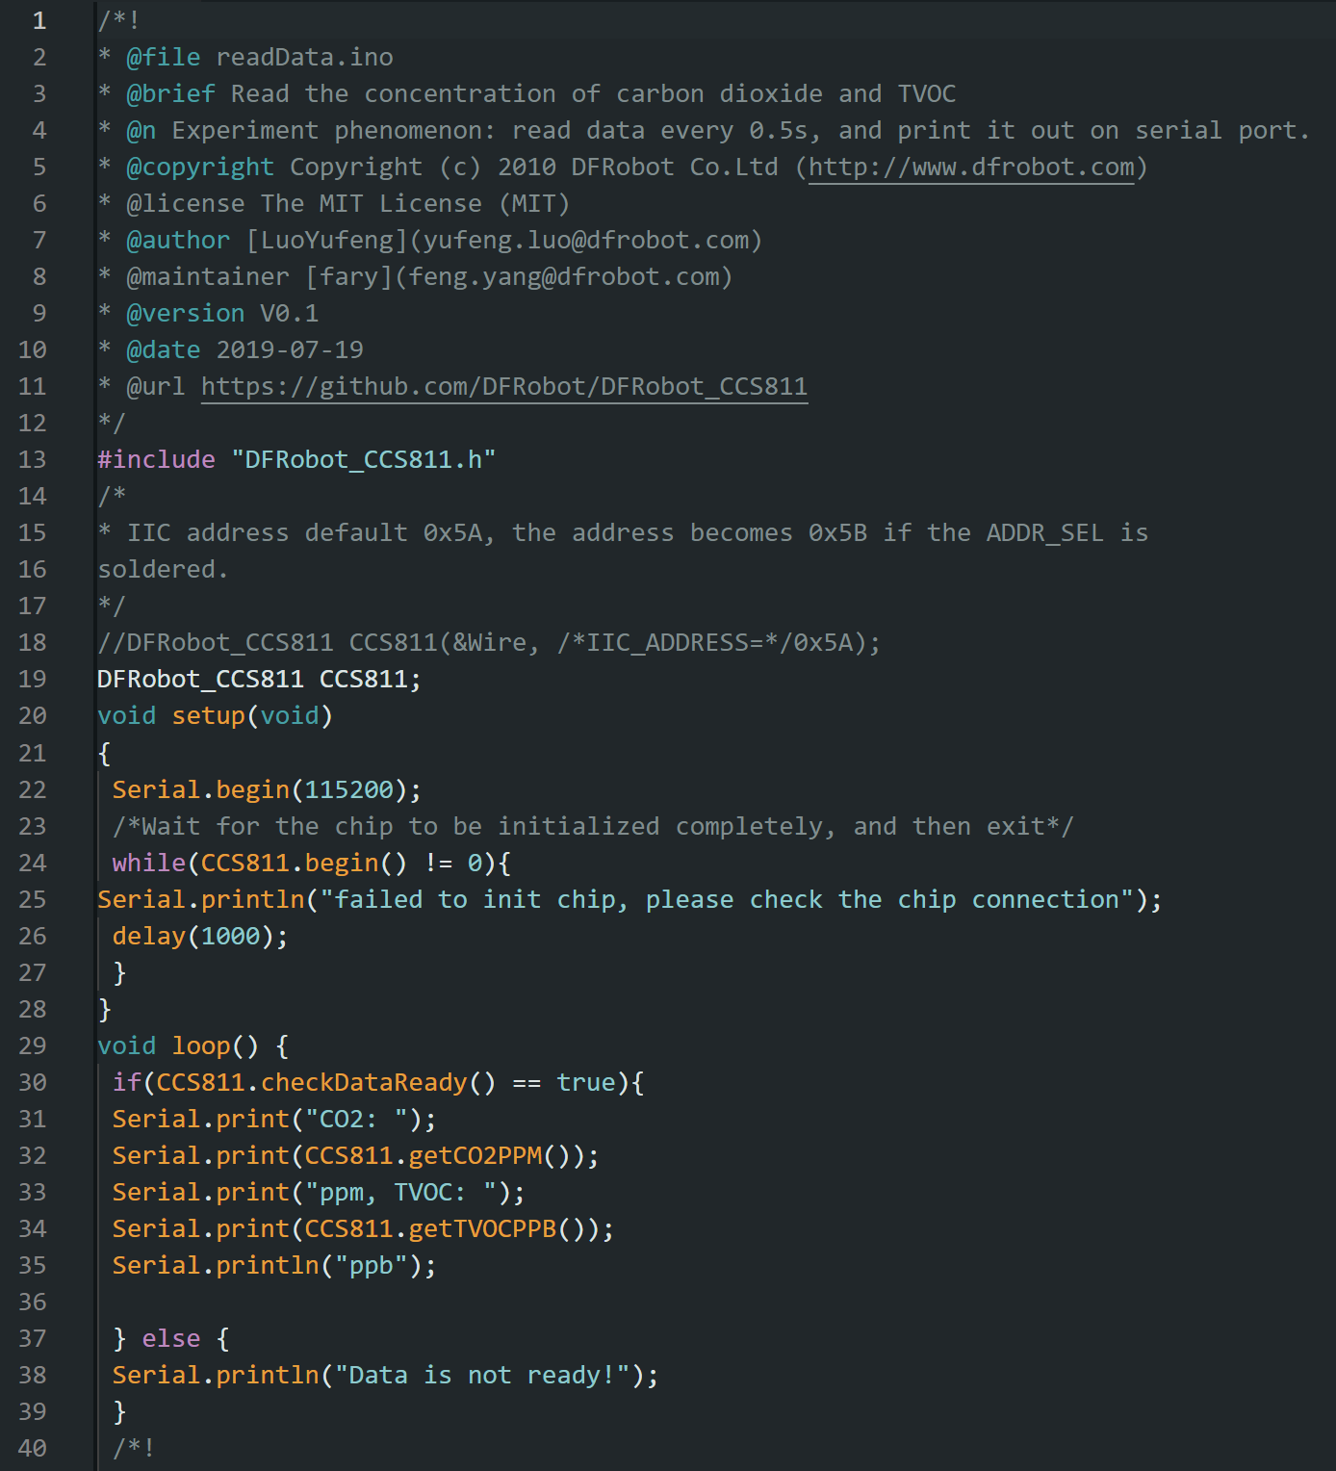This screenshot has height=1471, width=1336.
Task: Click the loop function name
Action: [x=201, y=1045]
